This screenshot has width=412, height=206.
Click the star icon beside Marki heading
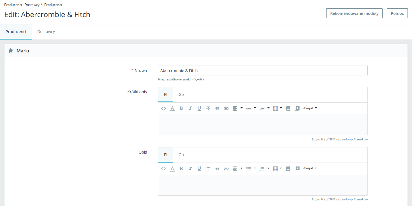11,51
